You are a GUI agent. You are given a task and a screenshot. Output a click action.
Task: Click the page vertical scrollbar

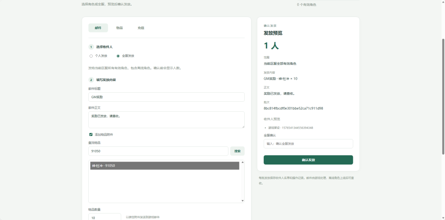(x=443, y=96)
